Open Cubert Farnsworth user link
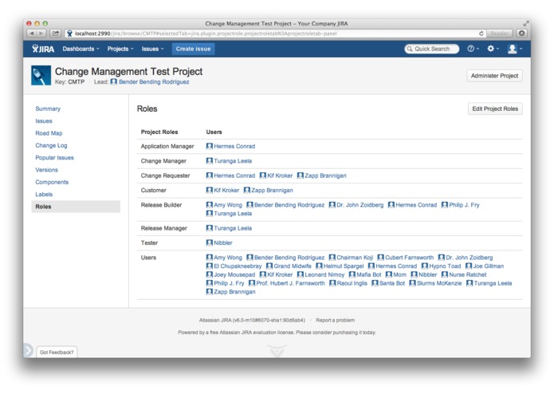Image resolution: width=554 pixels, height=394 pixels. pos(409,258)
